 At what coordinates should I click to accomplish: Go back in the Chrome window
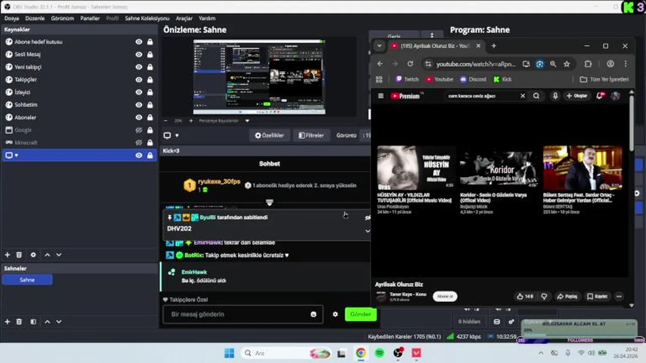(380, 64)
